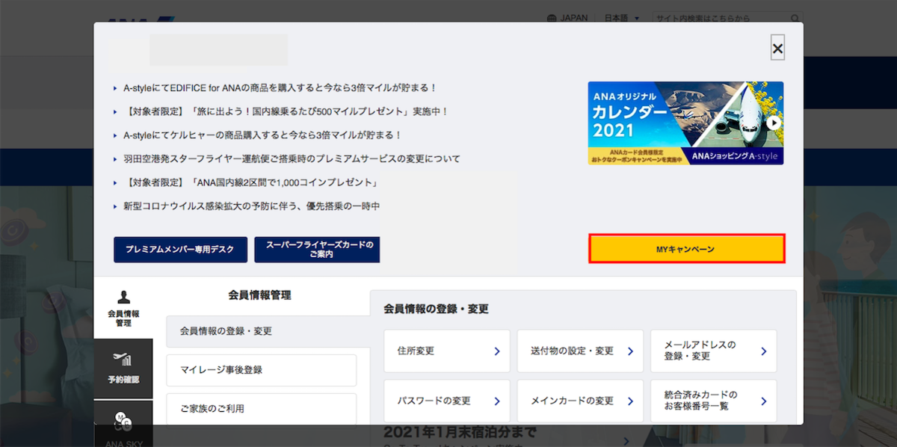The height and width of the screenshot is (447, 897).
Task: Select the 会員情報管理 sidebar tab
Action: click(123, 308)
